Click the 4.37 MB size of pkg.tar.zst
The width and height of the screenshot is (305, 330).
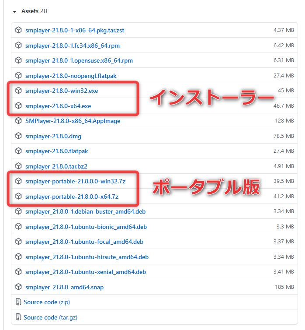pos(284,30)
